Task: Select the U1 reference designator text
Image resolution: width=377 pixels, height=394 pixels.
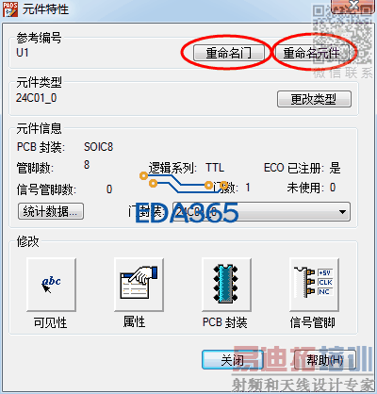Action: click(23, 53)
